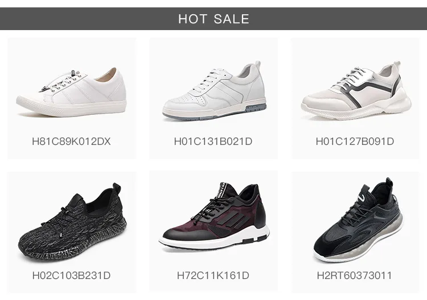This screenshot has height=300, width=427.
Task: Select the H2RT60373011 product code text
Action: [355, 276]
